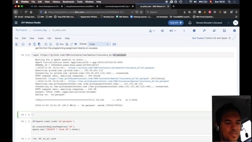Open the github.com a2.parquet output link

pyautogui.click(x=111, y=68)
